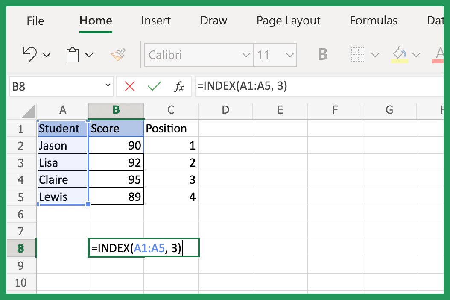This screenshot has height=300, width=450.
Task: Confirm the formula with the green checkmark
Action: [155, 86]
